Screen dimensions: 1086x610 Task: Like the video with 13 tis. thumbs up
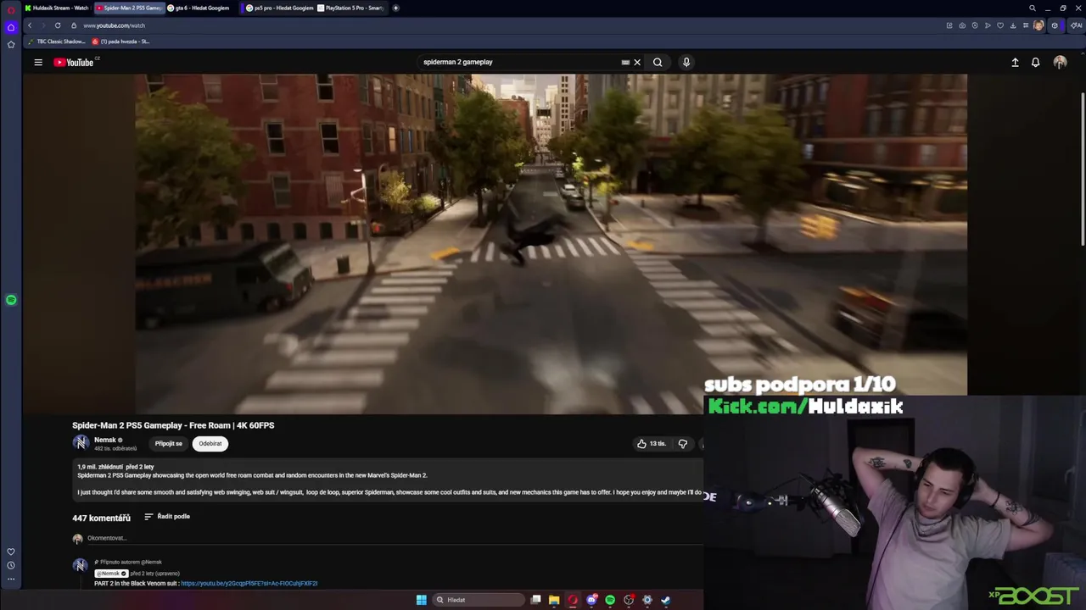[x=652, y=443]
